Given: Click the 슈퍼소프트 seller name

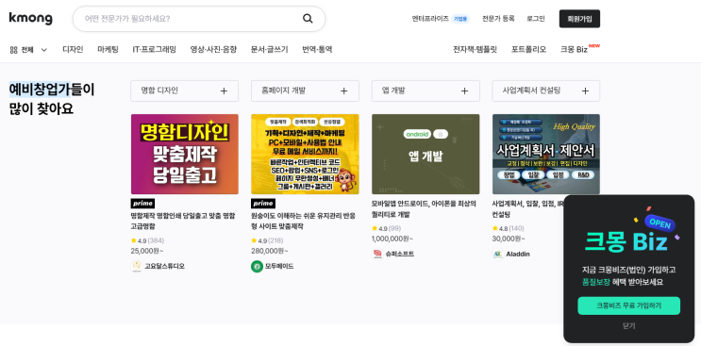Looking at the screenshot, I should (400, 255).
